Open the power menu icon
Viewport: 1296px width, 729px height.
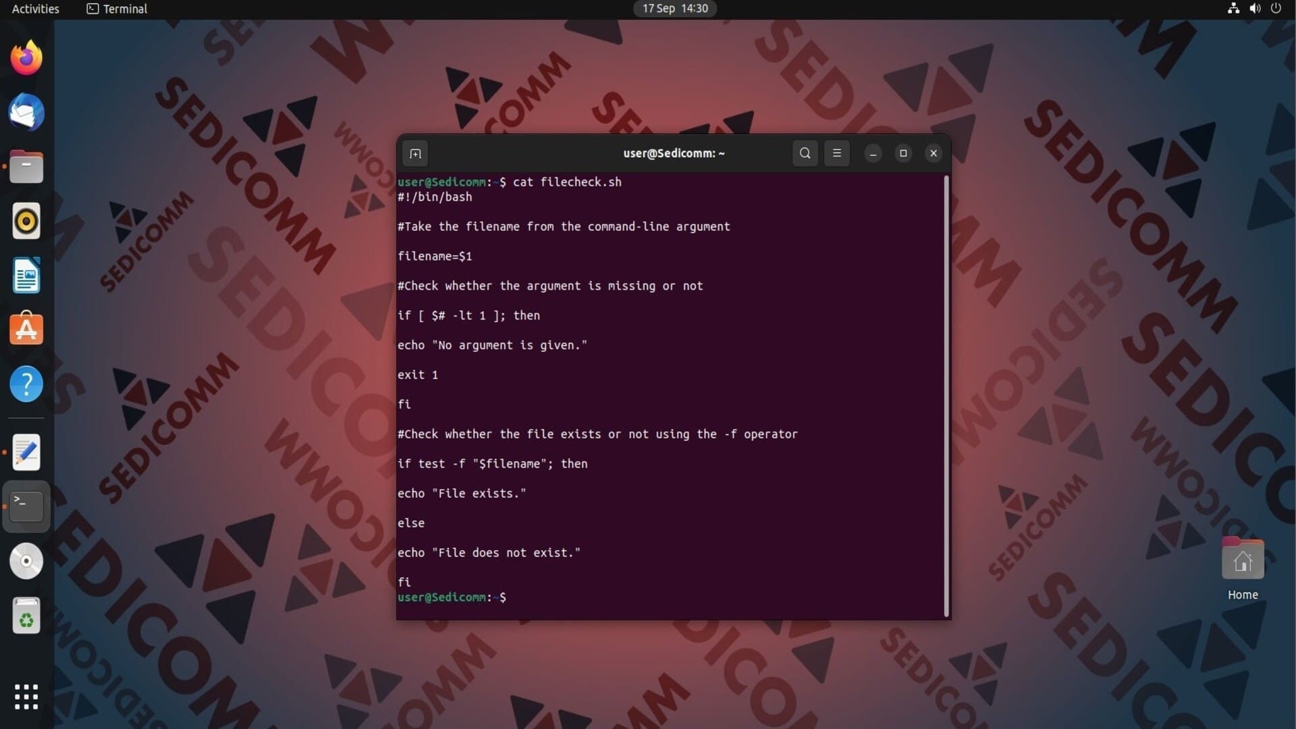click(x=1276, y=9)
